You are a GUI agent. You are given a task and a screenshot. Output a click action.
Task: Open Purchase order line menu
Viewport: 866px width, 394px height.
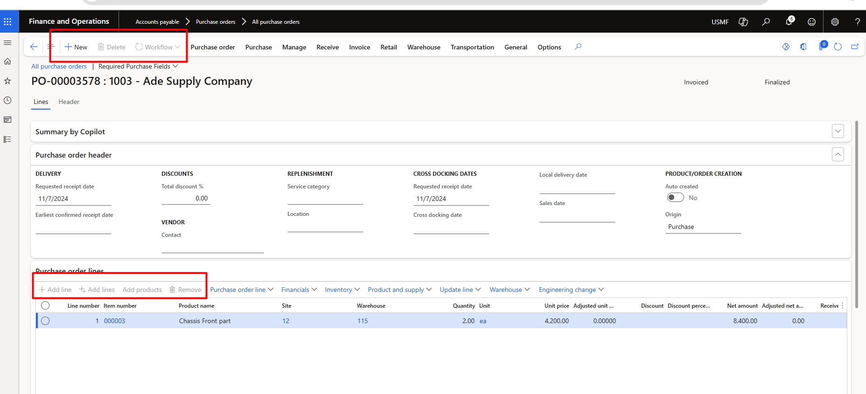click(x=242, y=290)
